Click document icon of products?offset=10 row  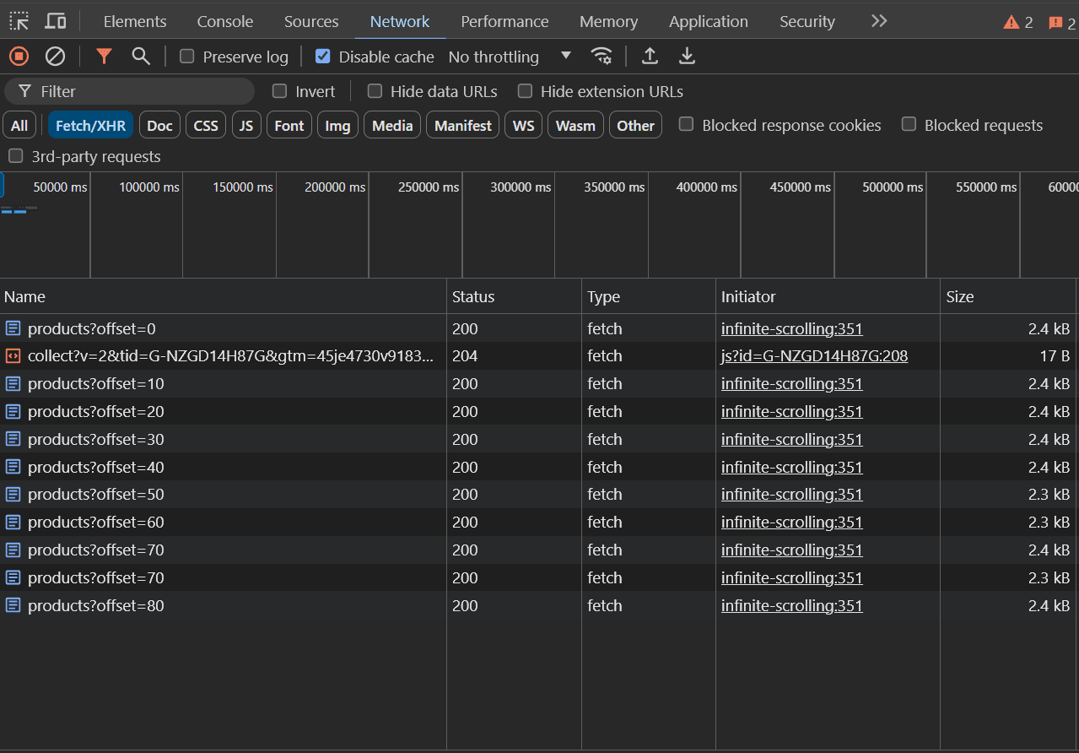coord(13,384)
